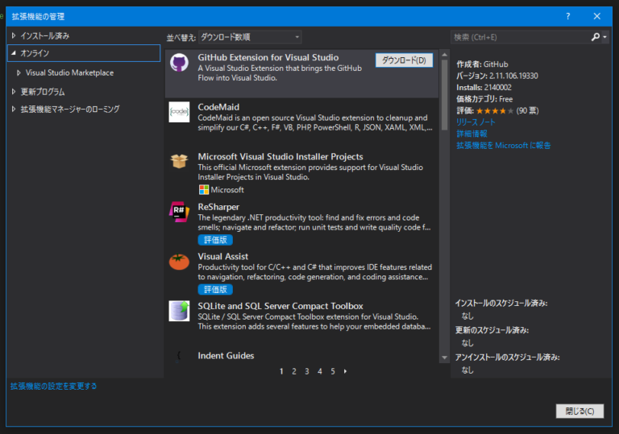The height and width of the screenshot is (434, 619).
Task: Go to results page 3
Action: pyautogui.click(x=307, y=371)
